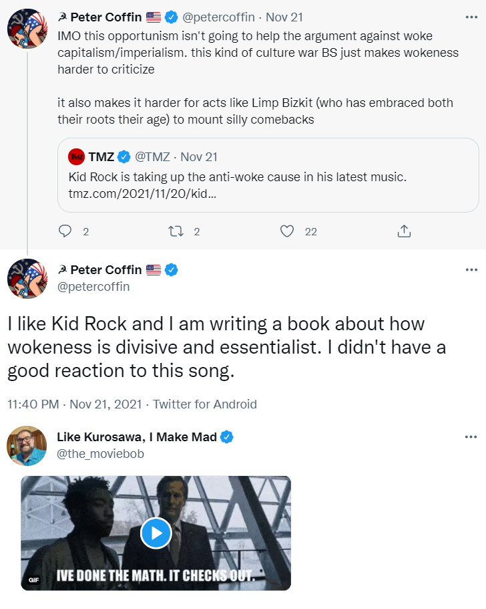The width and height of the screenshot is (486, 609).
Task: Click the @petercoffin handle under the main tweet
Action: [x=93, y=287]
